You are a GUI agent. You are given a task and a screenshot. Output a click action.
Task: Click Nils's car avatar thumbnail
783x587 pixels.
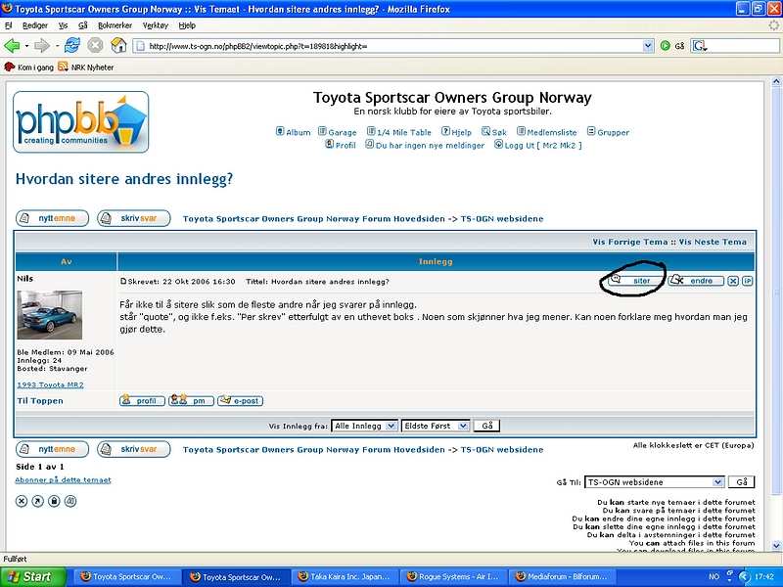[x=50, y=315]
